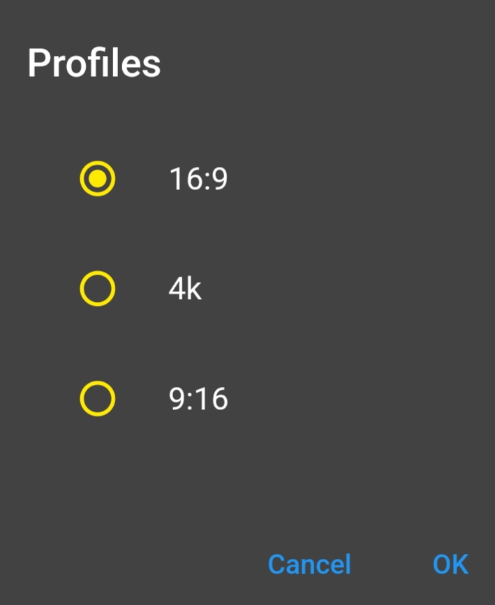Switch to the 4k option
Viewport: 495px width, 605px height.
pyautogui.click(x=97, y=289)
